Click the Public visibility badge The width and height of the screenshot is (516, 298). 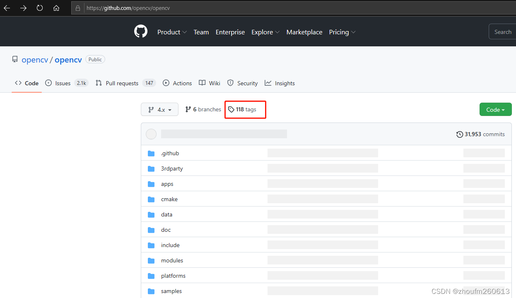click(95, 60)
